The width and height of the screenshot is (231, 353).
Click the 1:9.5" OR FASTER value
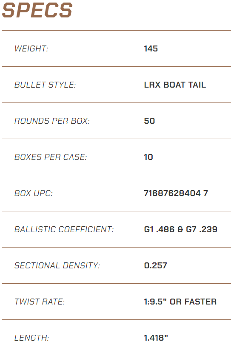pos(180,302)
